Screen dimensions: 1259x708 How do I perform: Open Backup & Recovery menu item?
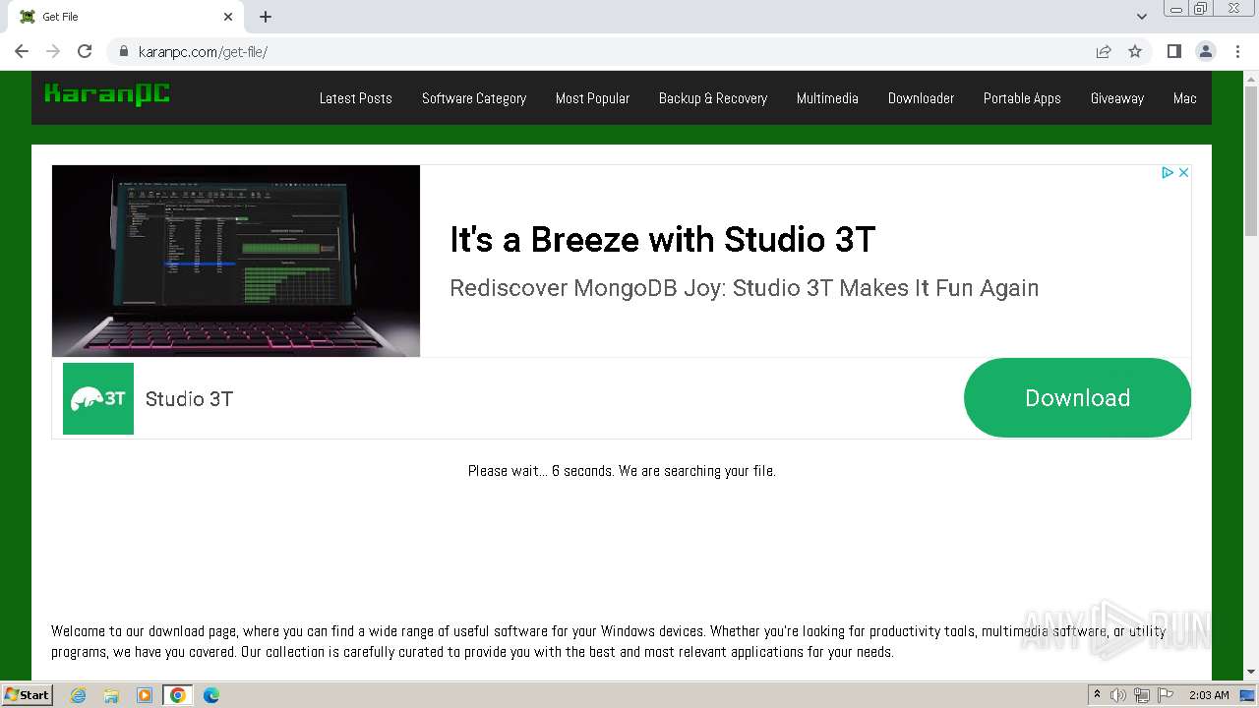pos(713,98)
